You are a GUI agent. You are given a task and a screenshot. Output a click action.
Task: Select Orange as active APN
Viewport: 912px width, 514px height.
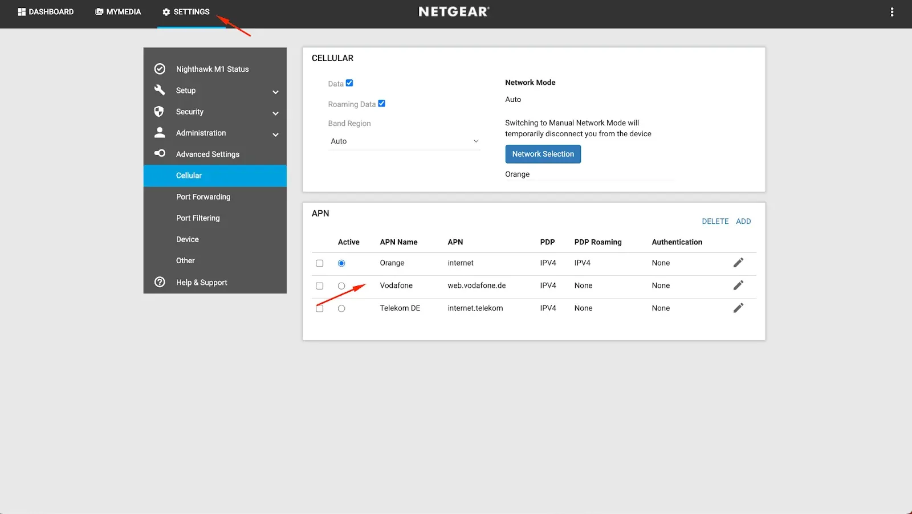pos(341,263)
